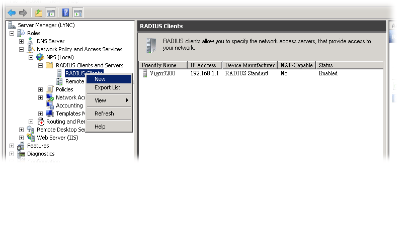Sort by the Friendly Name column header
Viewport: 412px width, 231px height.
point(159,65)
